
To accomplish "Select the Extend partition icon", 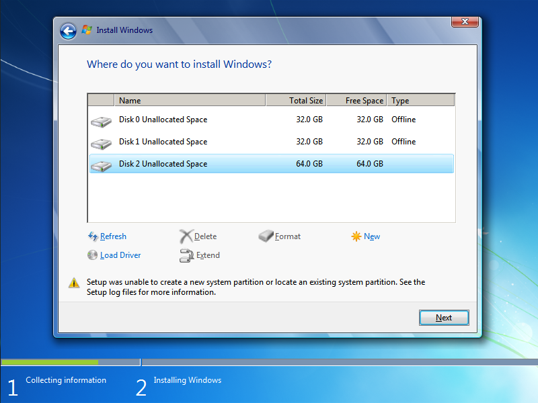I will (186, 256).
